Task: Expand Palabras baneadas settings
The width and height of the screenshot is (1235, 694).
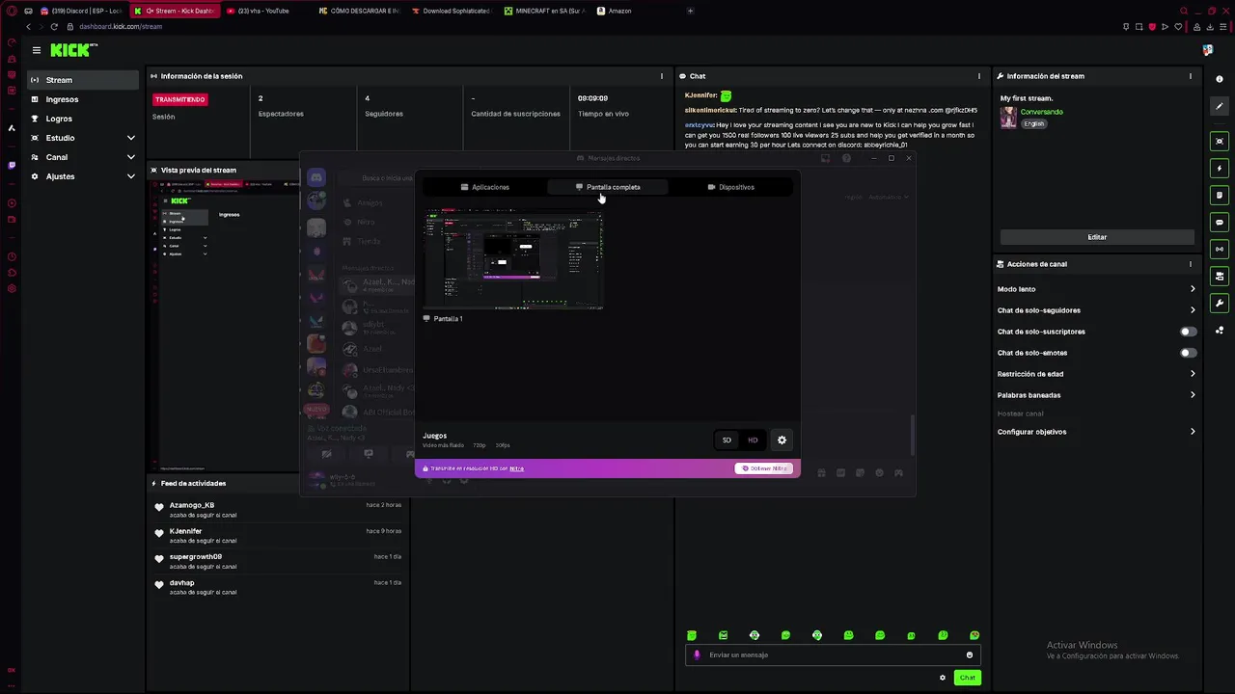Action: (1097, 395)
